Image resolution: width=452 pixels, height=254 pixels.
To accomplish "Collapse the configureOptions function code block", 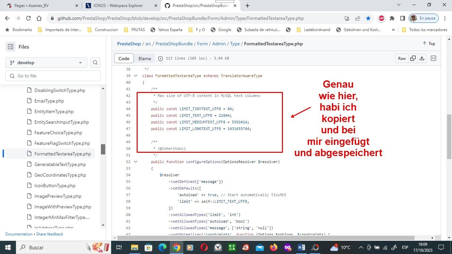I will coord(136,162).
